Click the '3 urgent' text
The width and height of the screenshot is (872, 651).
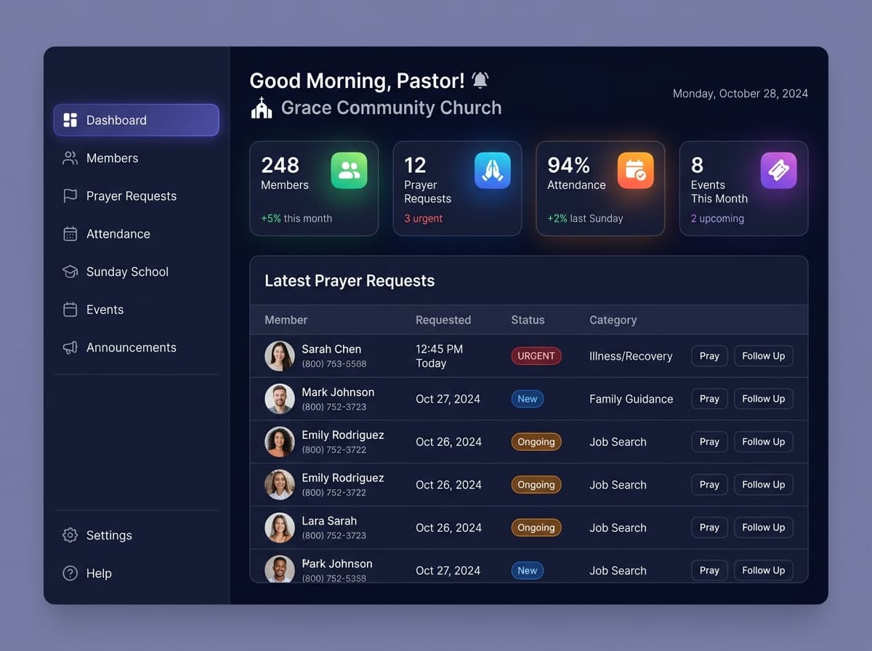[423, 219]
